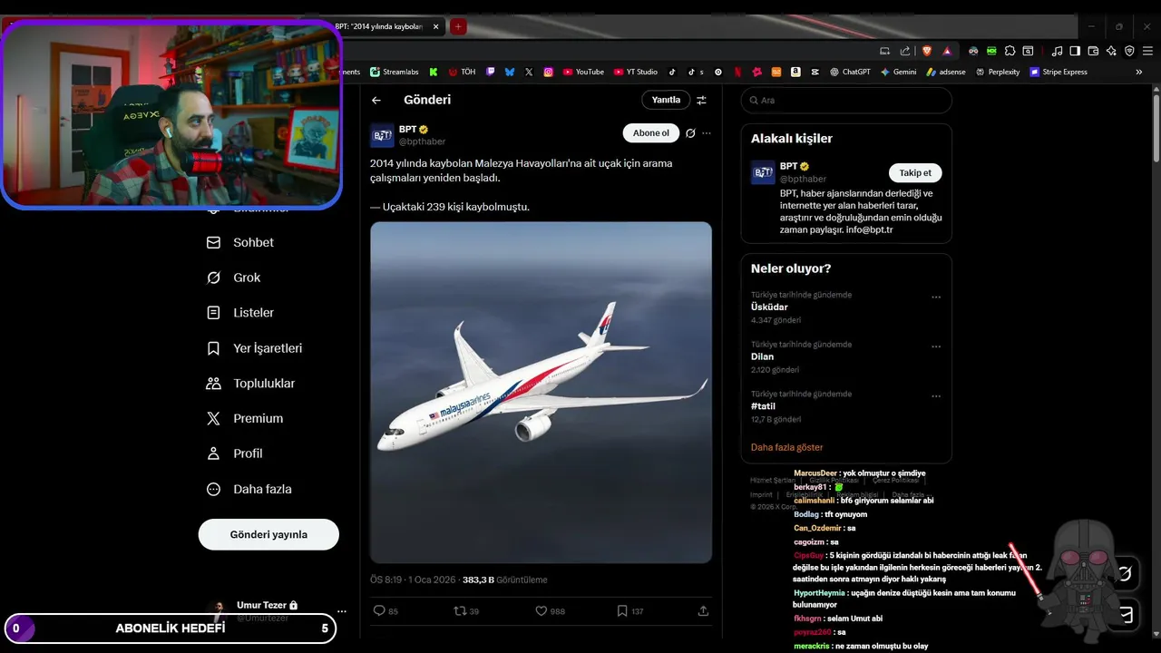
Task: Open the Perplexity bookmark
Action: (x=998, y=72)
